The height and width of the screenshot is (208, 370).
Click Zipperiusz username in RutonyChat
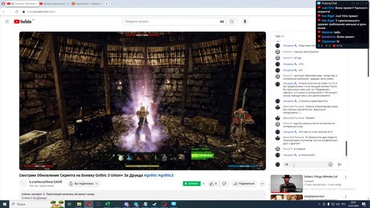328,41
